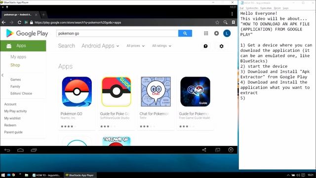Open a new browser tab

pyautogui.click(x=43, y=14)
